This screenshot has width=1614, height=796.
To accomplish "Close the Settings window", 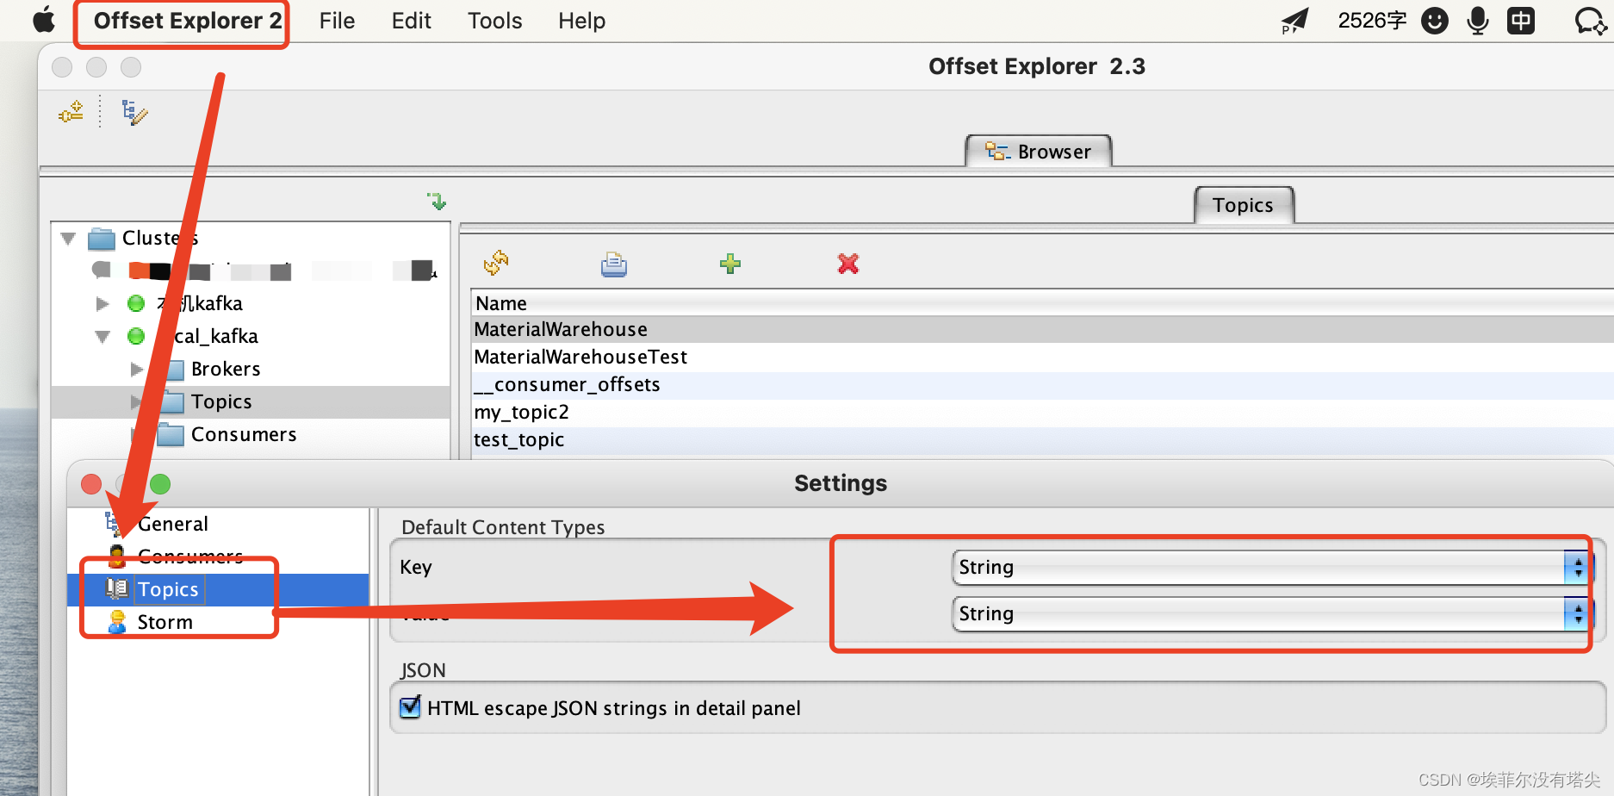I will (x=91, y=484).
